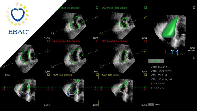Click the SAX (basale) Tele Sistole title
The image size is (197, 111).
pos(114,41)
